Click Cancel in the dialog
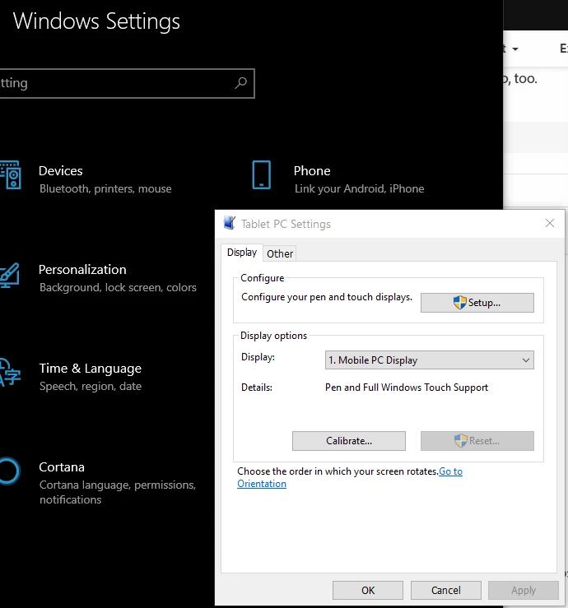568x608 pixels. (446, 590)
